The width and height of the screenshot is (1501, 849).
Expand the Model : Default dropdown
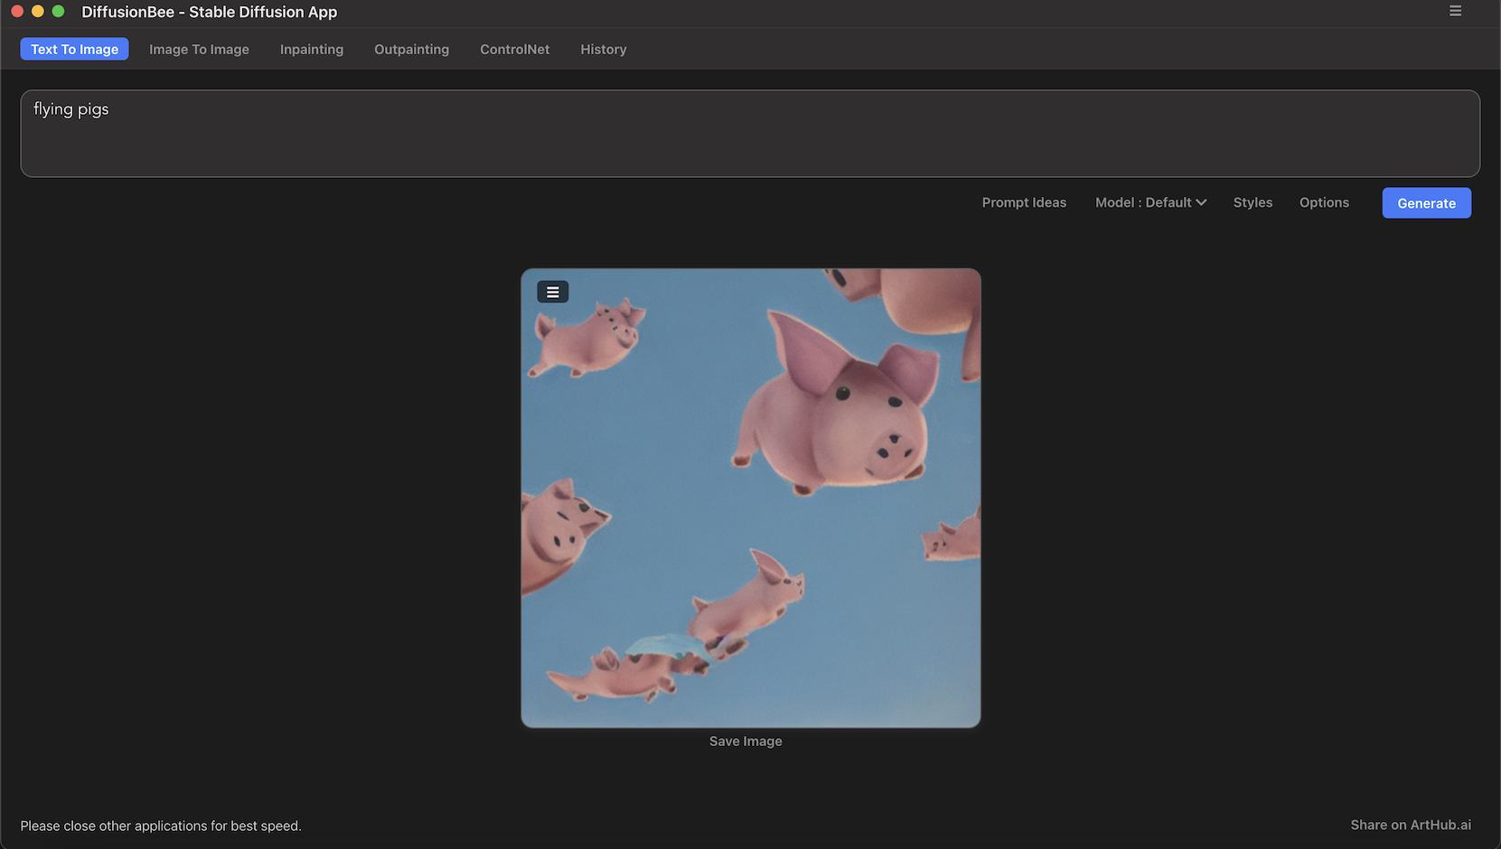pos(1150,202)
